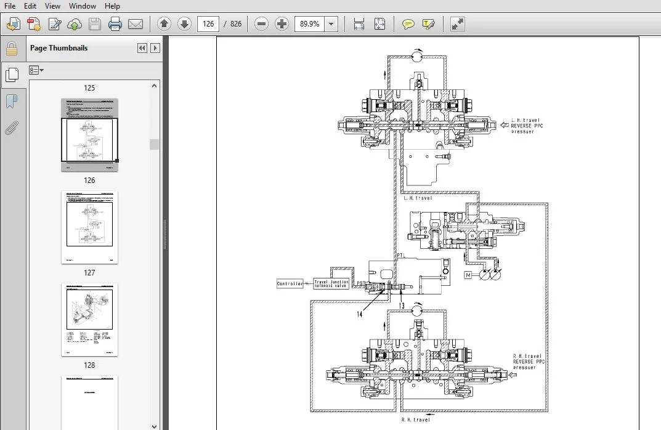661x430 pixels.
Task: Collapse the thumbnails panel with double-arrow button
Action: (x=142, y=48)
